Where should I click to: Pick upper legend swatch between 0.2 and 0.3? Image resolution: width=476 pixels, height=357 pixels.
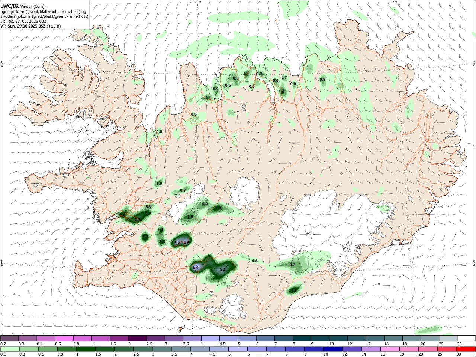click(9, 338)
